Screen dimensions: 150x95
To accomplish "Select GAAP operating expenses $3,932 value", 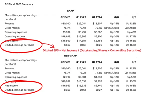I will coord(66,32).
